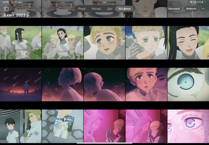Open the three-dots more options button
Image resolution: width=209 pixels, height=145 pixels.
(x=203, y=9)
